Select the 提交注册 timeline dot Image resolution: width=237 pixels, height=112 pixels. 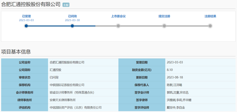pyautogui.click(x=164, y=26)
